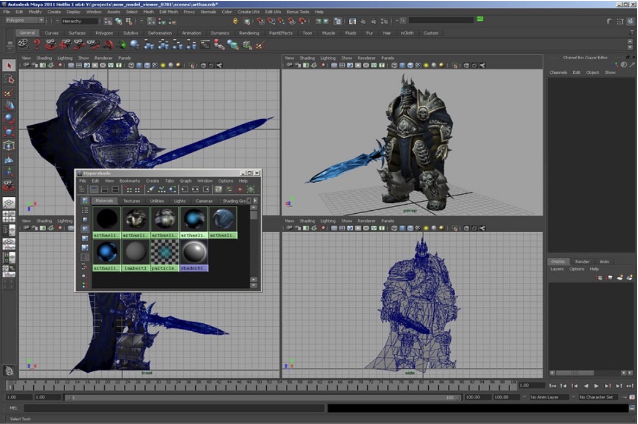The image size is (638, 424).
Task: Open the Edit Mesh menu
Action: pyautogui.click(x=168, y=11)
